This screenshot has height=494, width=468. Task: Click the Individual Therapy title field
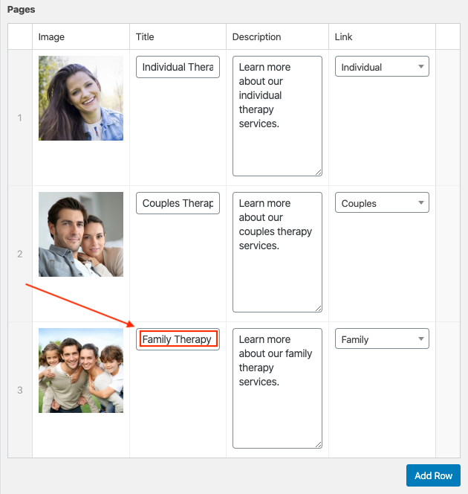click(x=178, y=67)
